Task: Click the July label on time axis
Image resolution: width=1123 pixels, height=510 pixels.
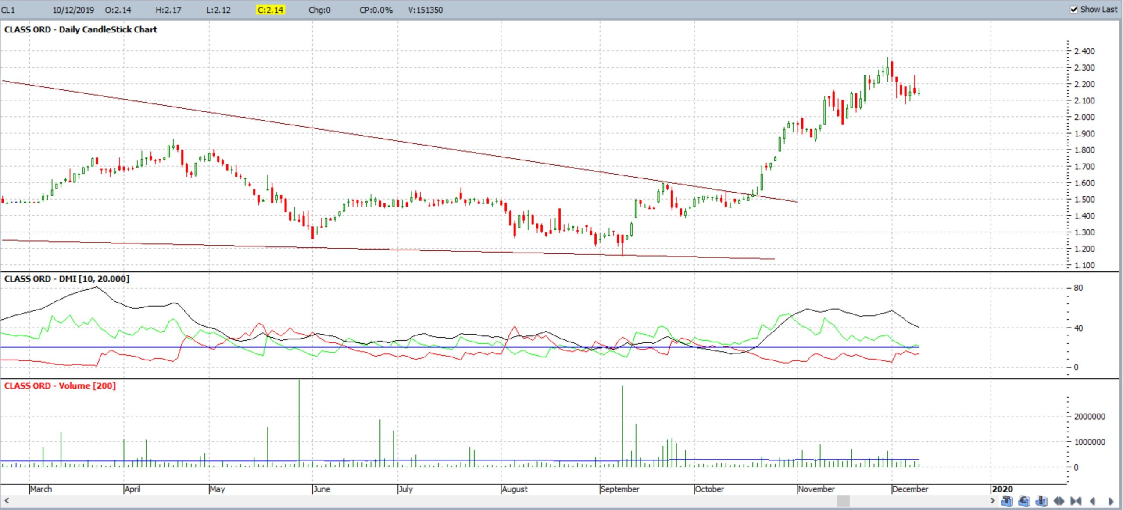Action: 406,489
